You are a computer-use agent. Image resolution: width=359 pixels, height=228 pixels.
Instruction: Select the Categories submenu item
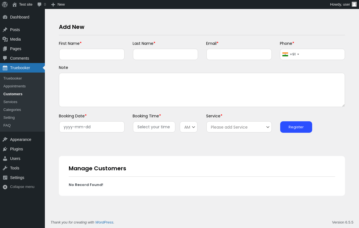point(12,110)
